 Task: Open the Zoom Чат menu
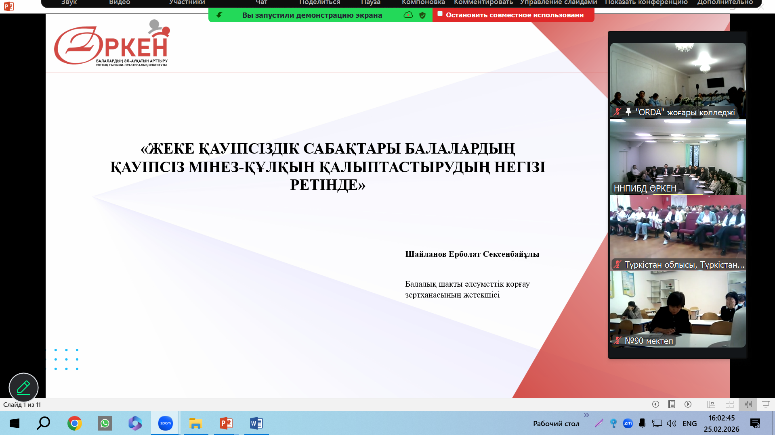(x=261, y=2)
